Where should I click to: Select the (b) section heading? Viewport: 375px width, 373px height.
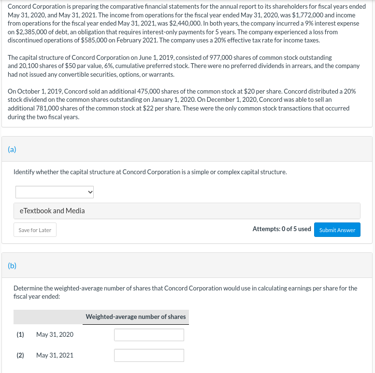coord(12,265)
